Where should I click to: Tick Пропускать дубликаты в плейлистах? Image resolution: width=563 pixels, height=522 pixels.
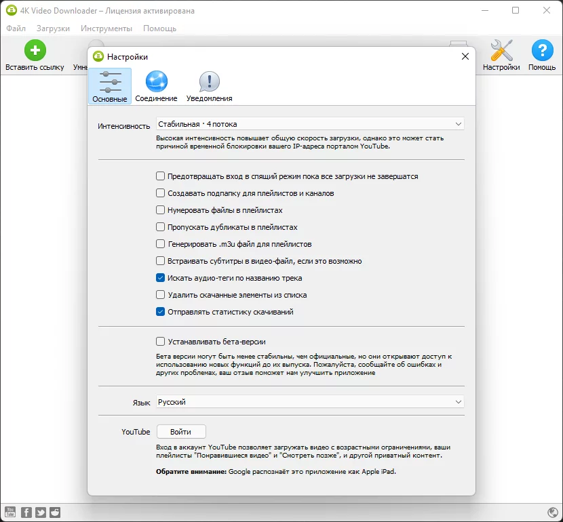(x=161, y=227)
